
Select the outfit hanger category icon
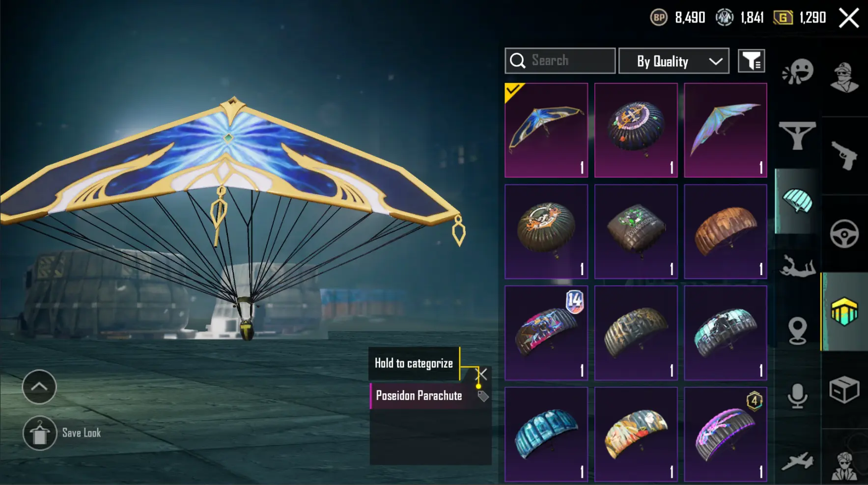point(797,135)
